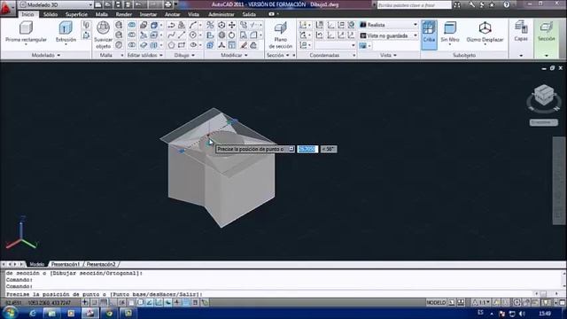Image resolution: width=567 pixels, height=319 pixels.
Task: Click the ViewCube in the viewport
Action: (544, 96)
